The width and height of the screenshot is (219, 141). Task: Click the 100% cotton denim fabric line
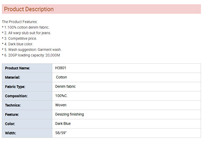pos(26,27)
